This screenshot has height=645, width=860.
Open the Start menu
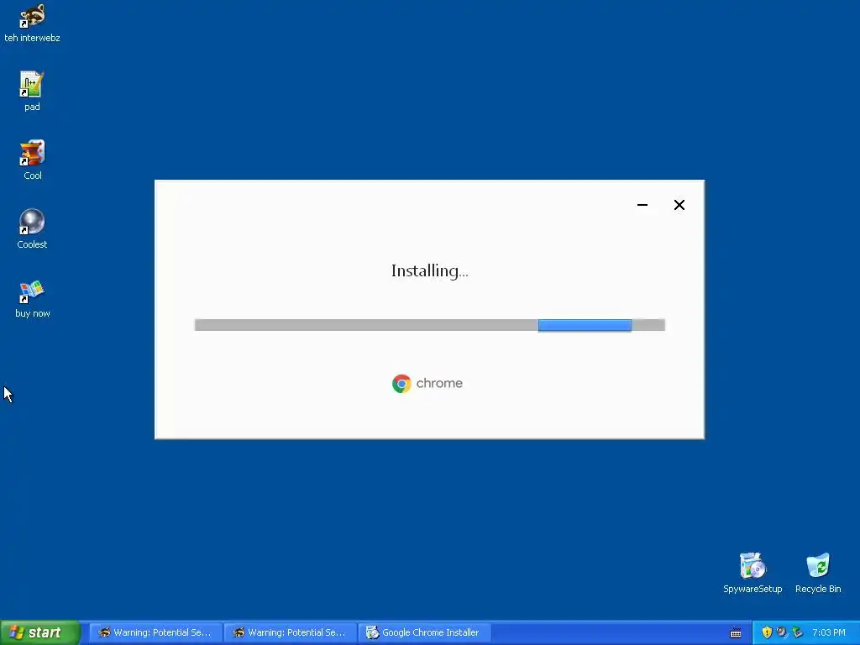(x=40, y=632)
